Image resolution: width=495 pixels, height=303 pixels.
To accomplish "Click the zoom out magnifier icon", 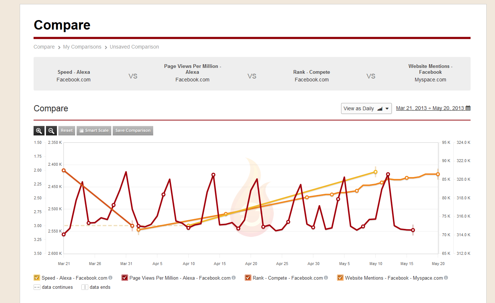I will pos(51,131).
